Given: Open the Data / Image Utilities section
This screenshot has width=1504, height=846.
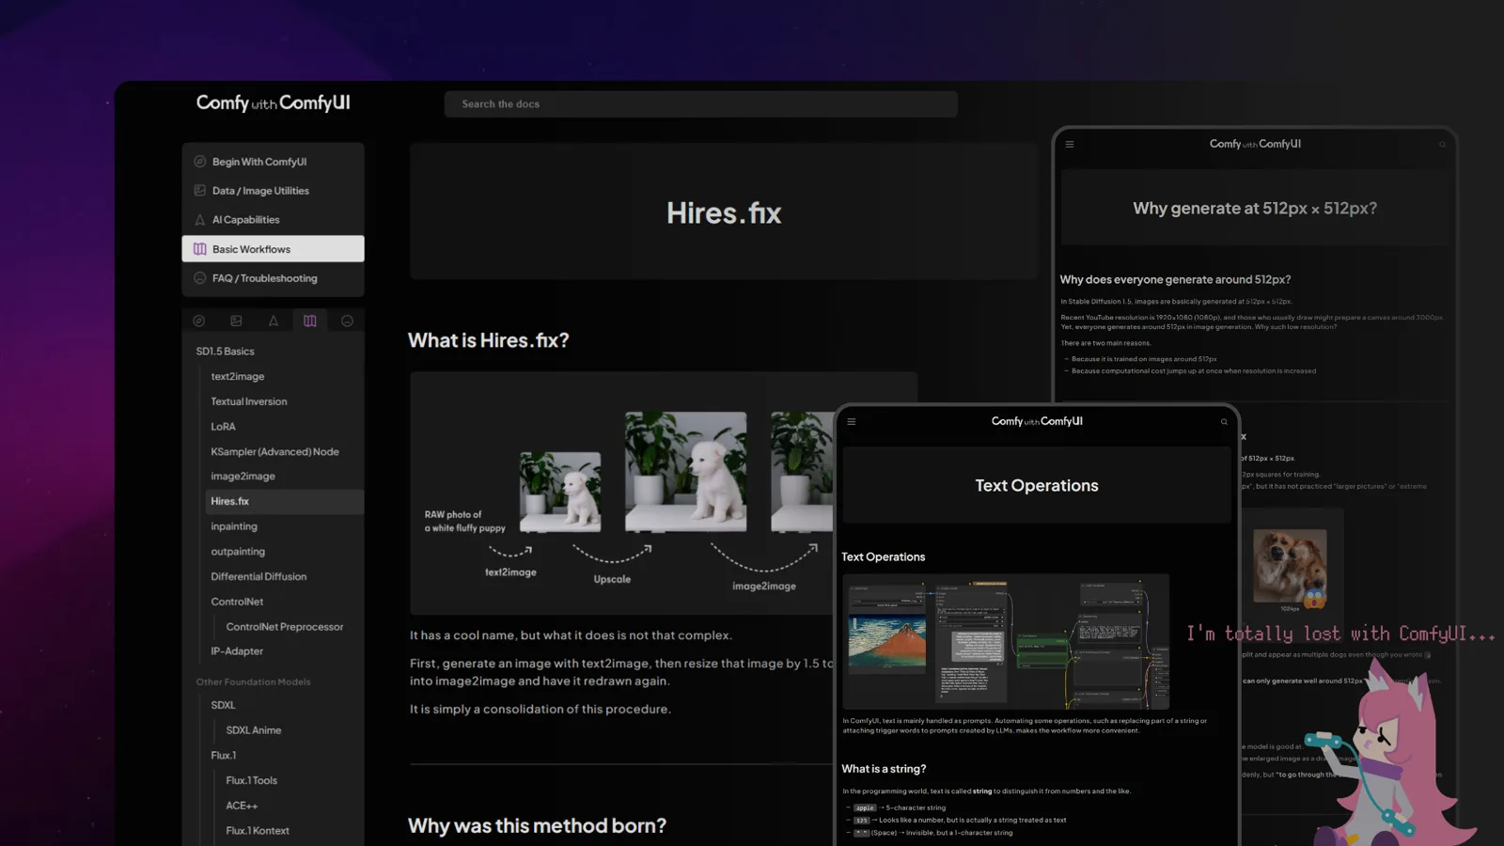Looking at the screenshot, I should pyautogui.click(x=273, y=191).
